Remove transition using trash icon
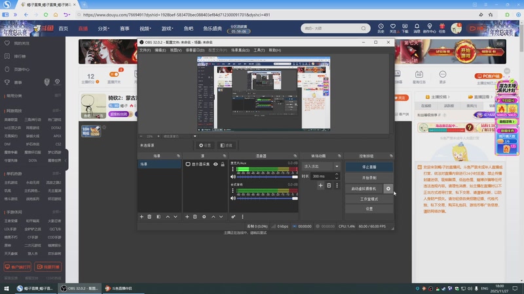Screen dimensions: 524x294 [329, 186]
